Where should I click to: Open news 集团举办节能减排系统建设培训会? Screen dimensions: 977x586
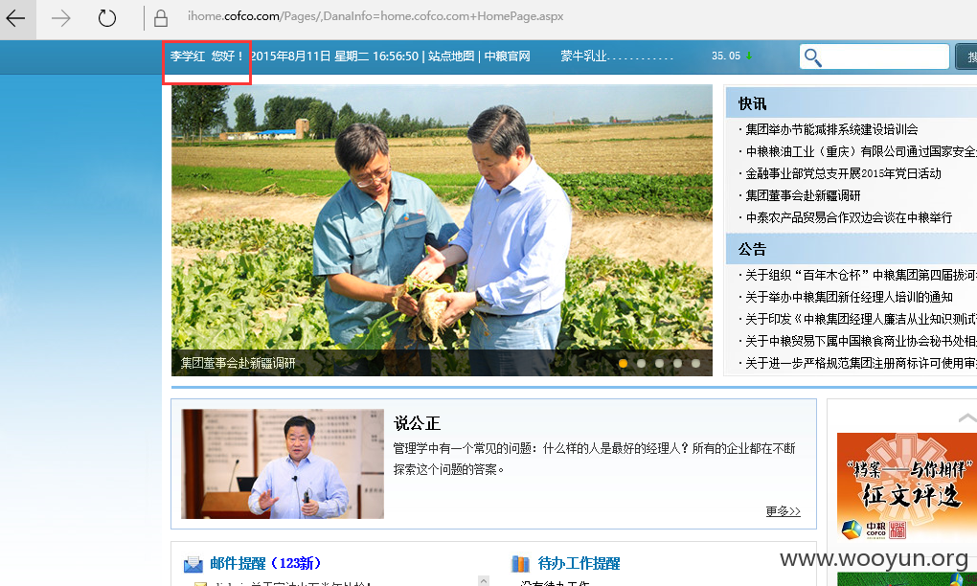(831, 129)
